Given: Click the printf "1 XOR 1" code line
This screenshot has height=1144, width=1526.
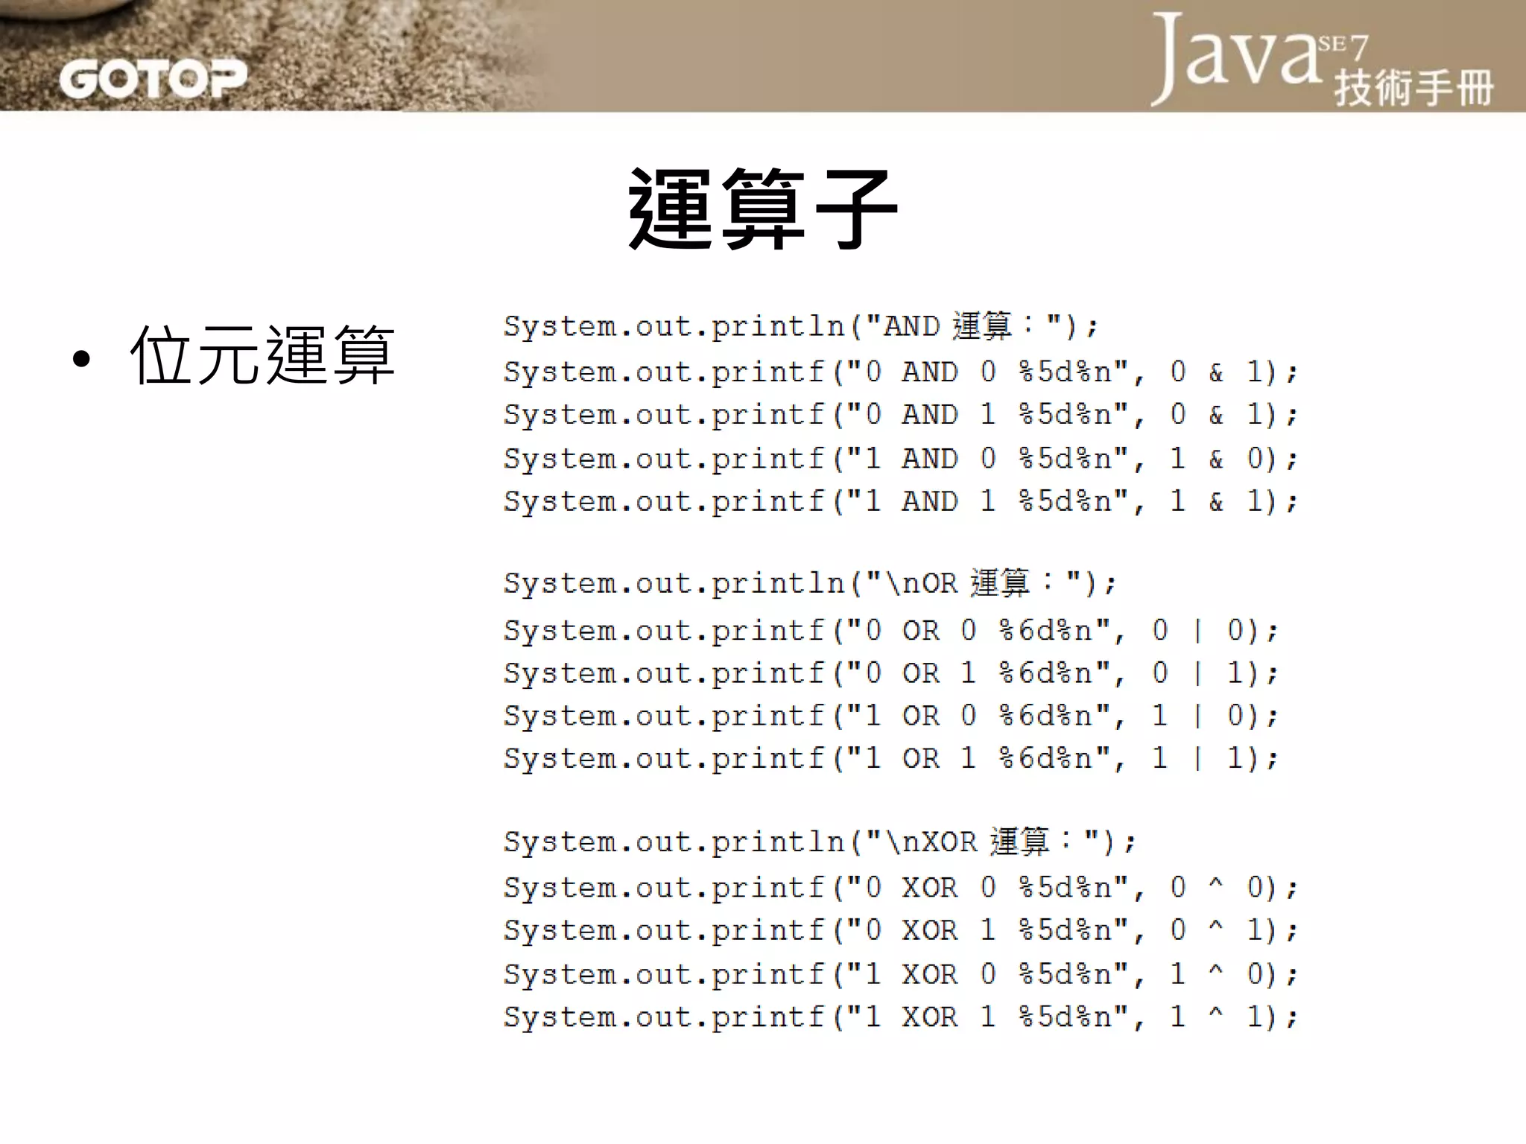Looking at the screenshot, I should pos(900,1017).
